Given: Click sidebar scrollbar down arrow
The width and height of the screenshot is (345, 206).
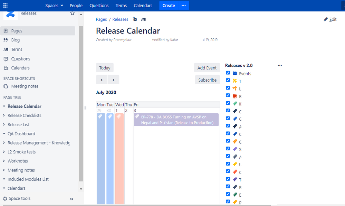Looking at the screenshot, I should click(81, 189).
